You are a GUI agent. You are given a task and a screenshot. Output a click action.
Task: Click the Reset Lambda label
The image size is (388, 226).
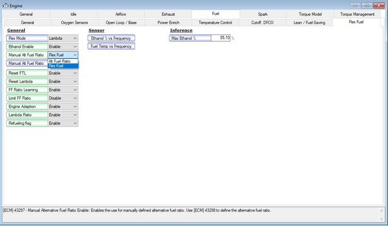[27, 81]
